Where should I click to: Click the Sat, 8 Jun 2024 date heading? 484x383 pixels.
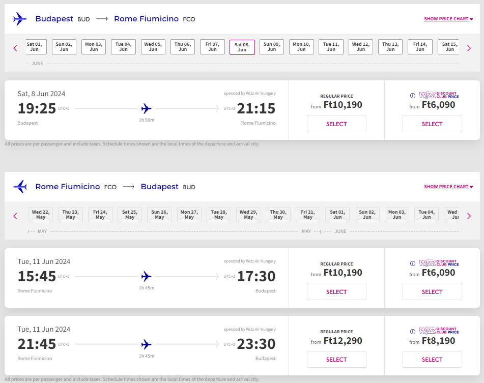point(41,94)
